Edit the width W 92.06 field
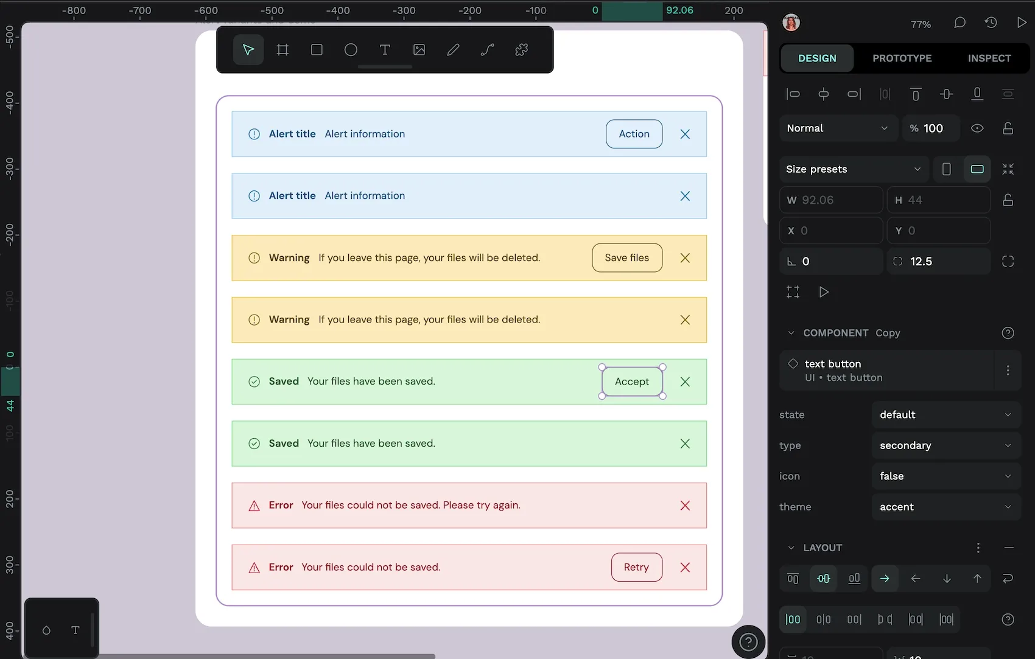This screenshot has height=659, width=1035. [x=831, y=200]
